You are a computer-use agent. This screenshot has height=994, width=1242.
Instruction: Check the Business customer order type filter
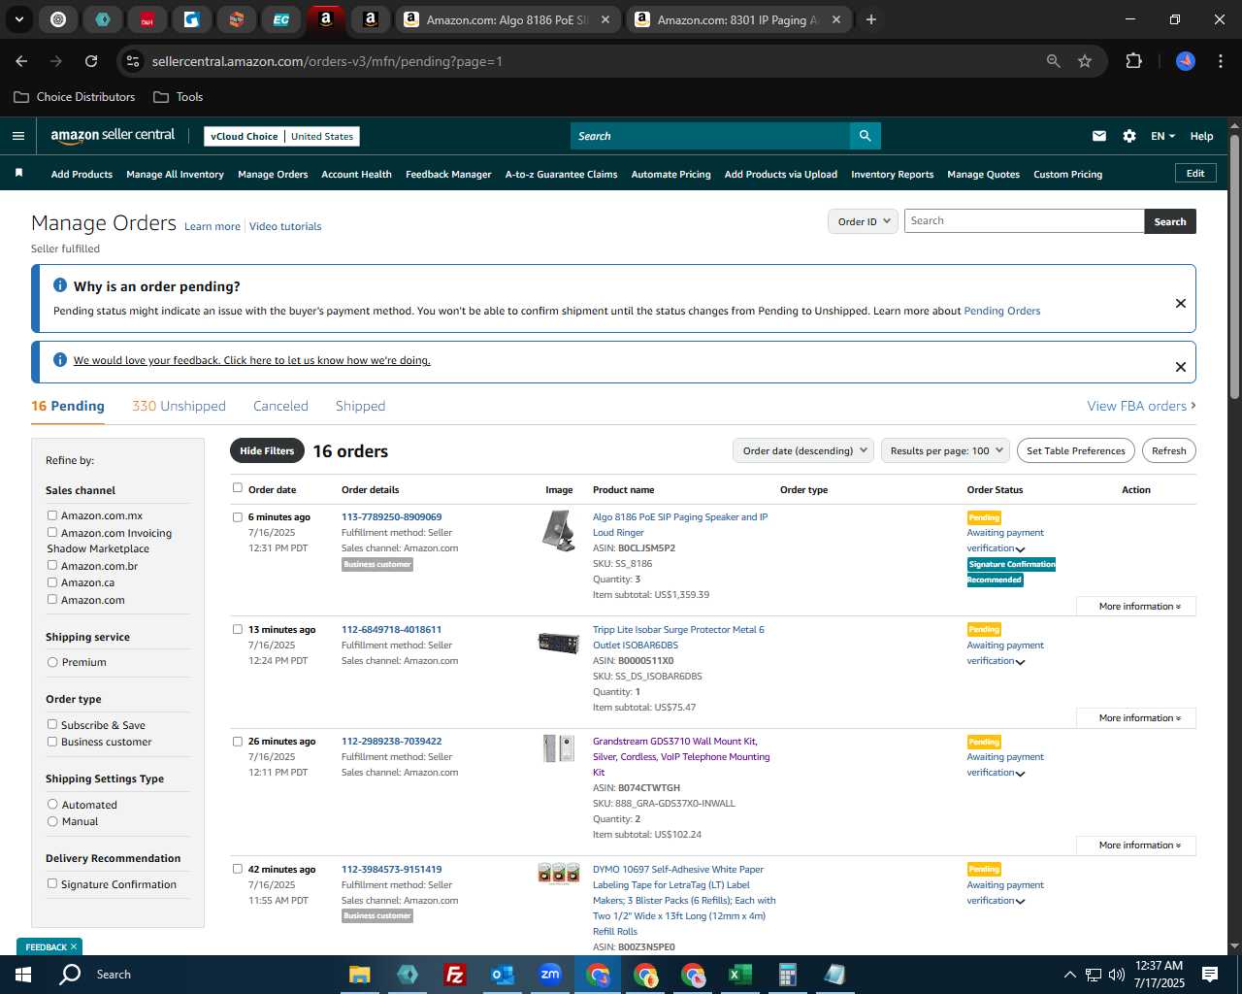(x=52, y=742)
